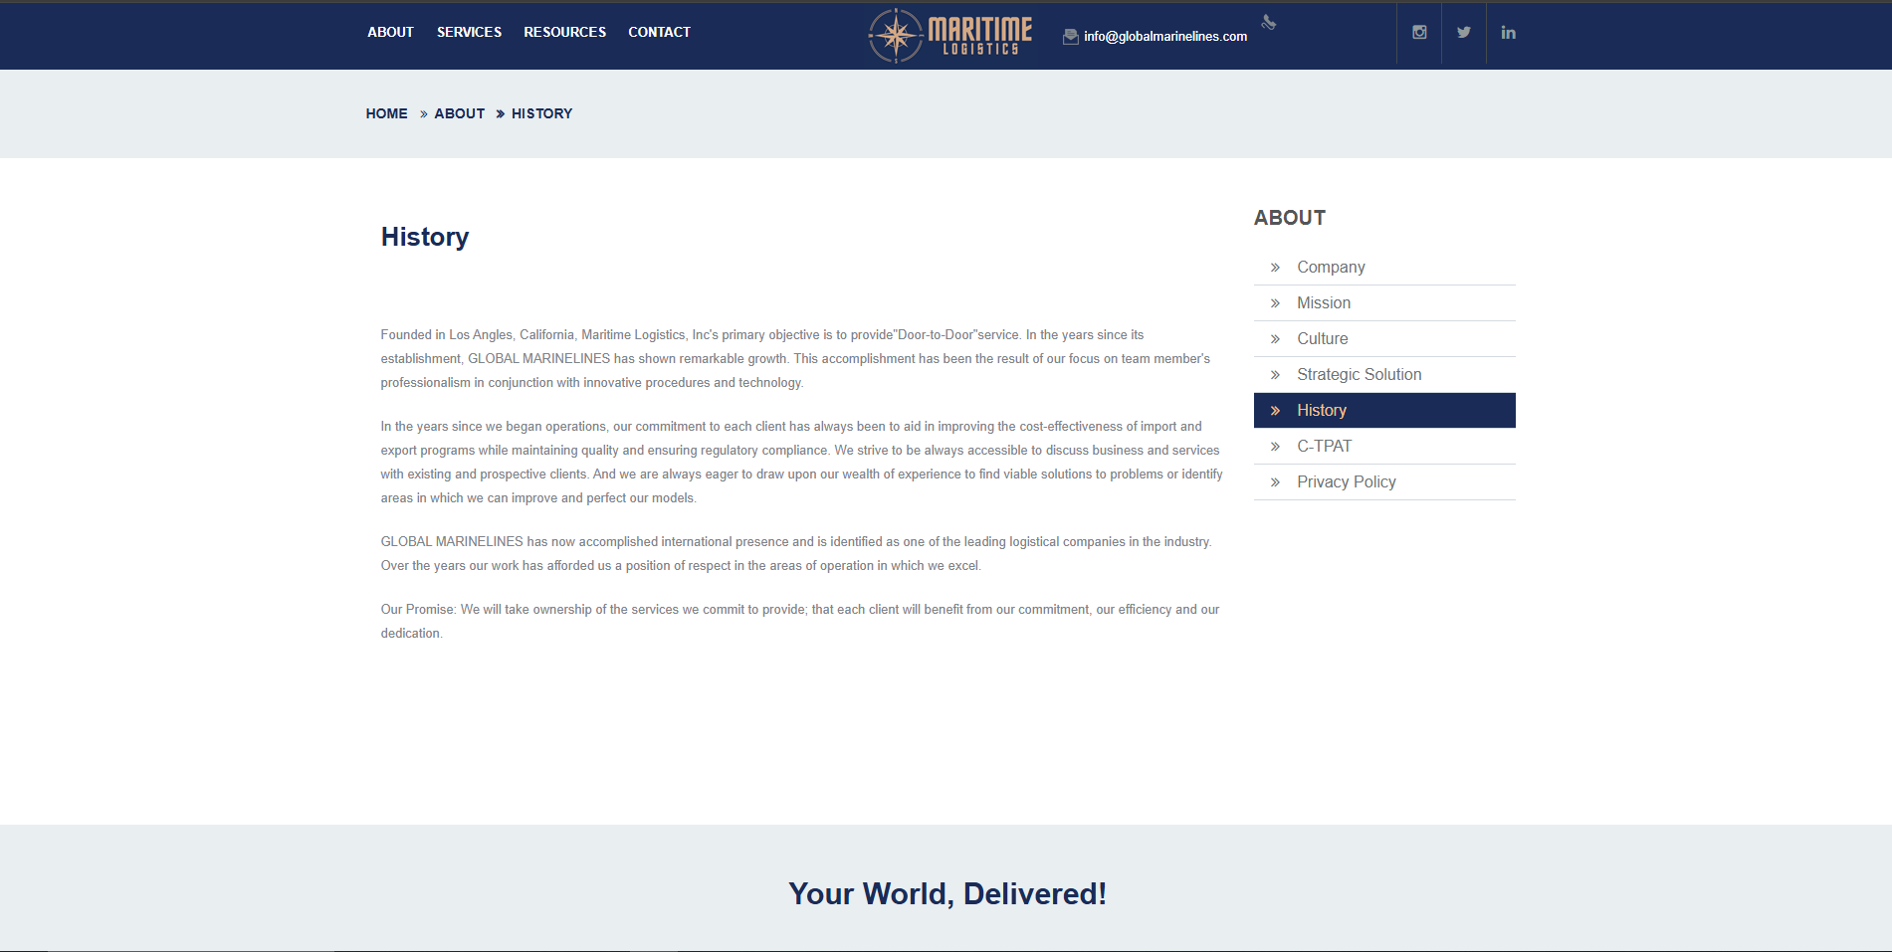Click the chevron icon beside Privacy Policy

(x=1275, y=482)
